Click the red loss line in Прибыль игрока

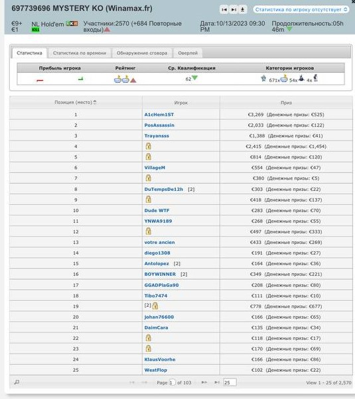point(40,80)
